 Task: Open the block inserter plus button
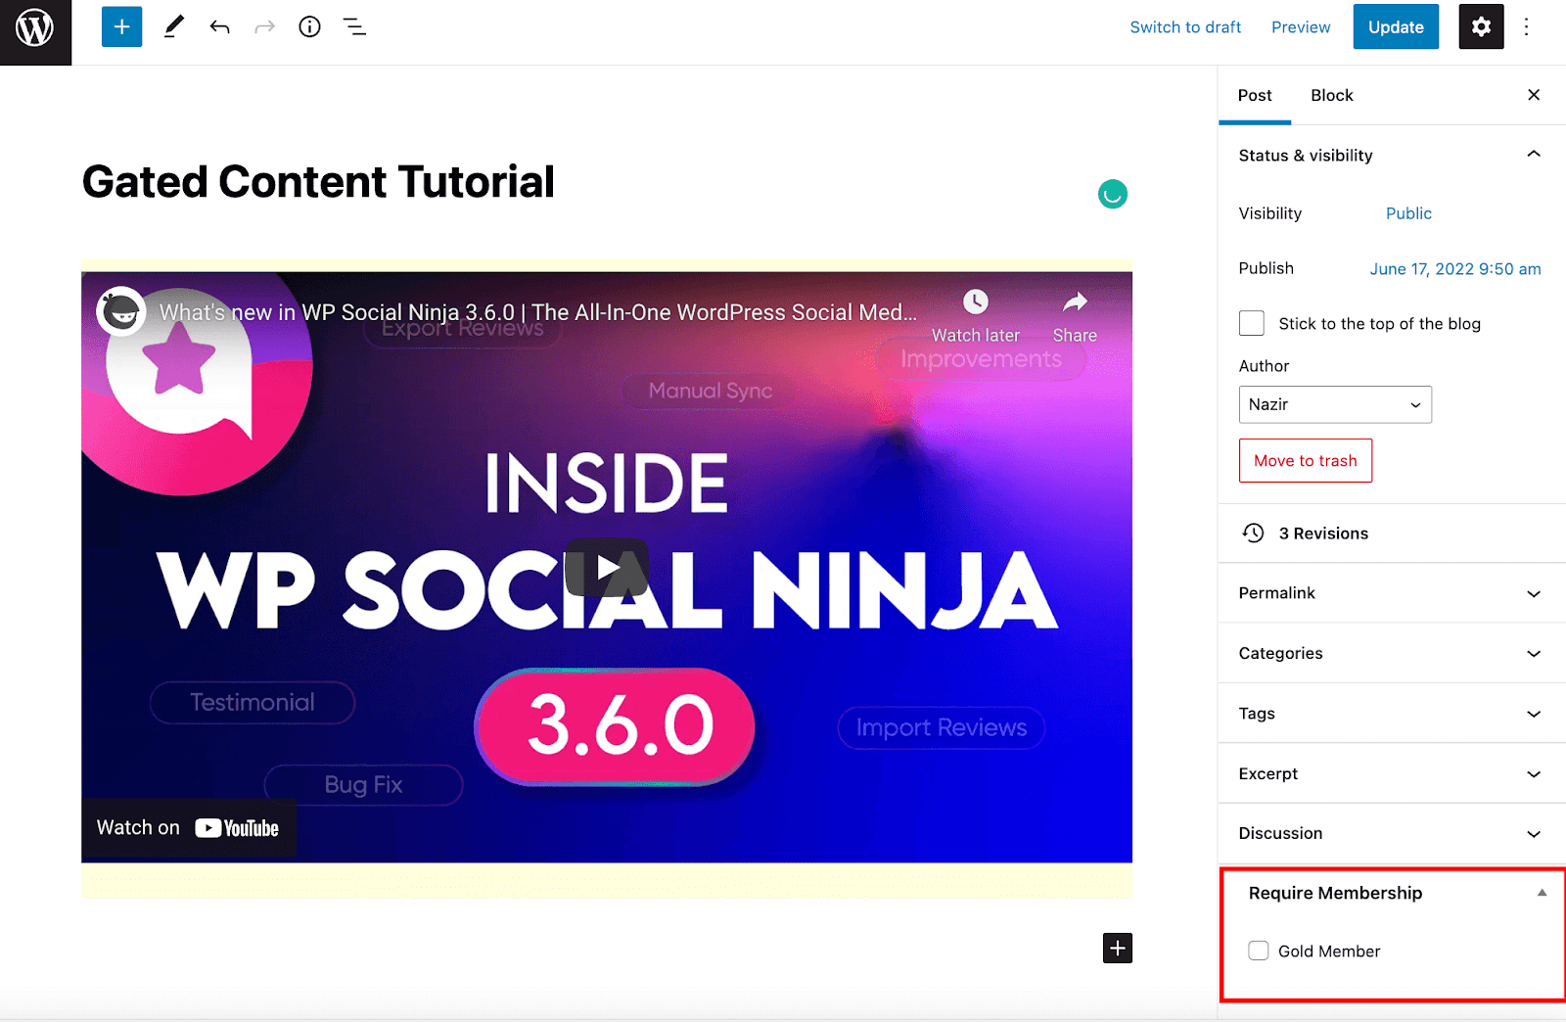click(121, 27)
